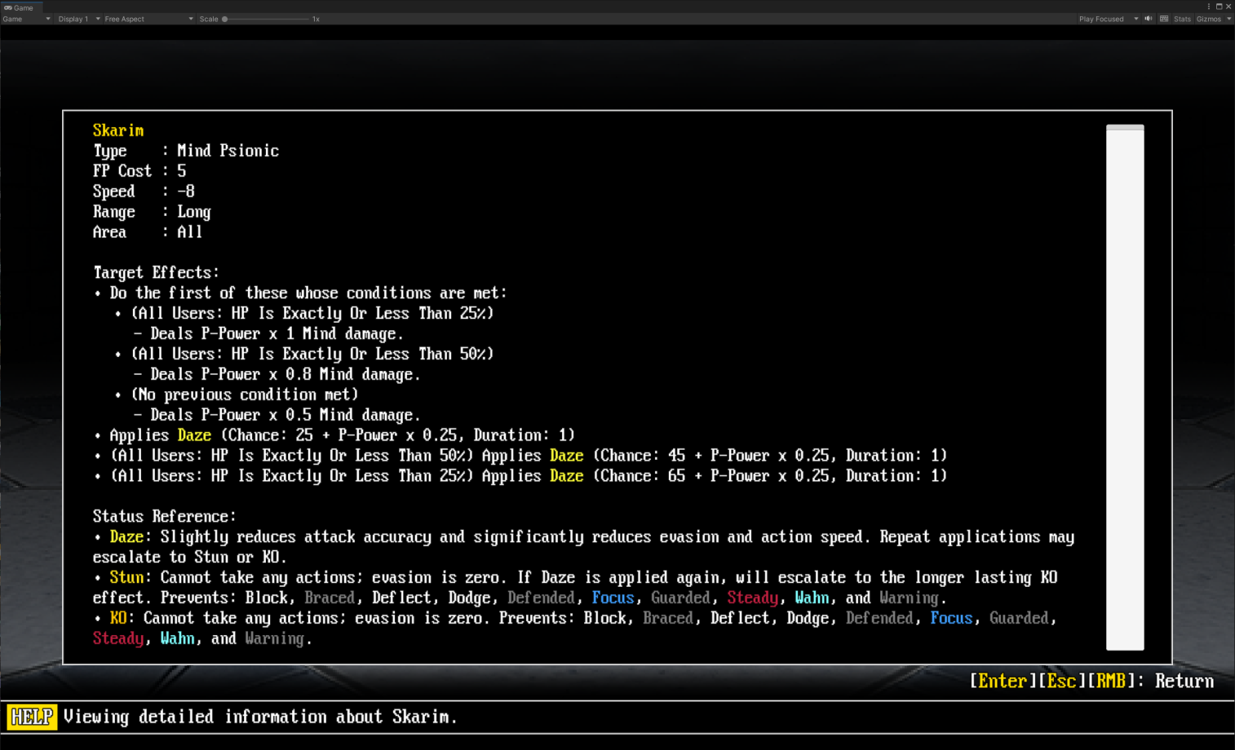Click the 'Type : Mind Psionic' line
The width and height of the screenshot is (1235, 750).
tap(186, 151)
